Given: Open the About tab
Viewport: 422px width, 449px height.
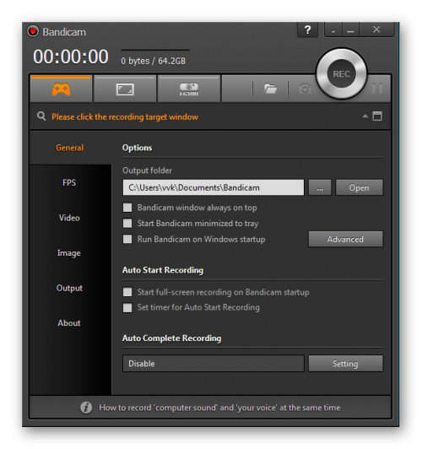Looking at the screenshot, I should (x=69, y=323).
